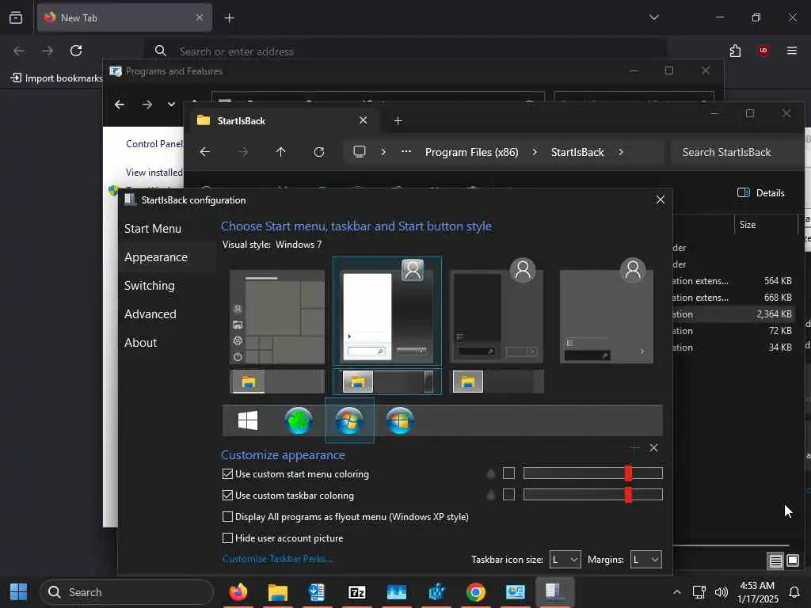This screenshot has height=608, width=811.
Task: Sort files by the Size column
Action: click(748, 224)
